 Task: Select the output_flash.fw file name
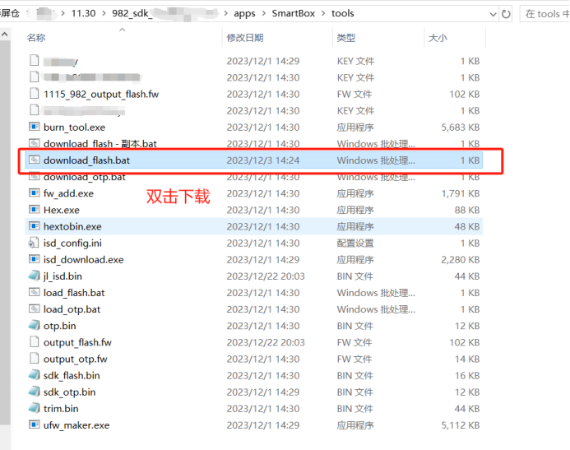(x=77, y=342)
